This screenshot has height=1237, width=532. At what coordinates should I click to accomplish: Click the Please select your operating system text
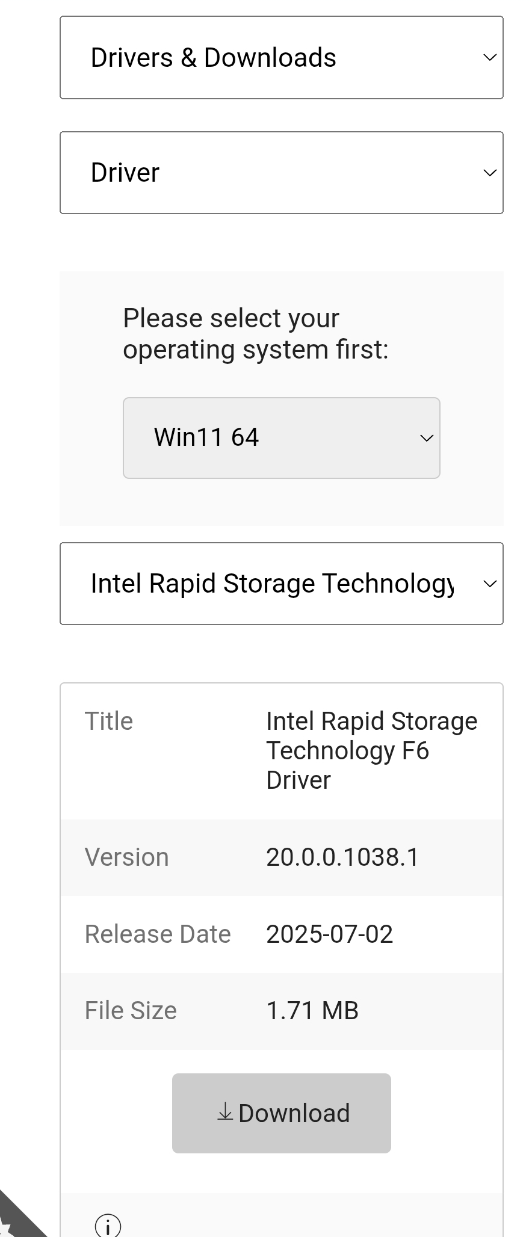pyautogui.click(x=256, y=334)
